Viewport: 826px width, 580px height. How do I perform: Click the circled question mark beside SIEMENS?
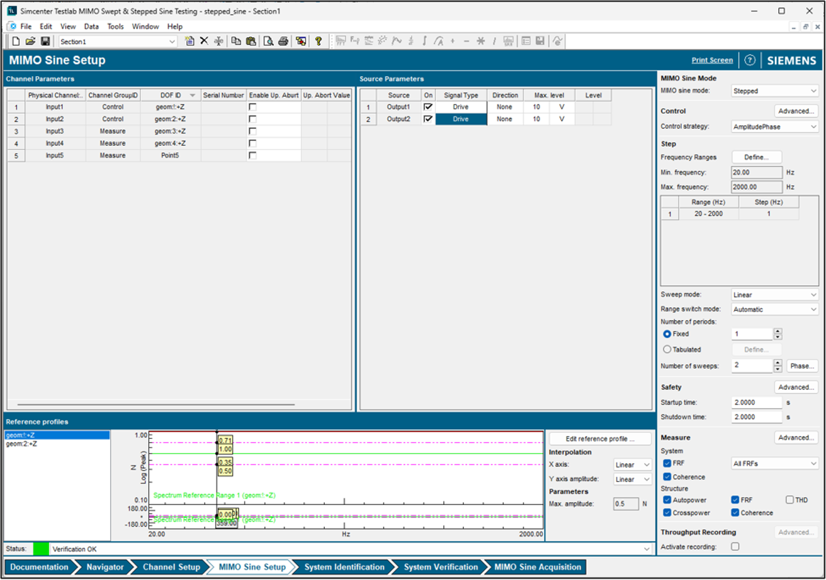click(x=750, y=60)
